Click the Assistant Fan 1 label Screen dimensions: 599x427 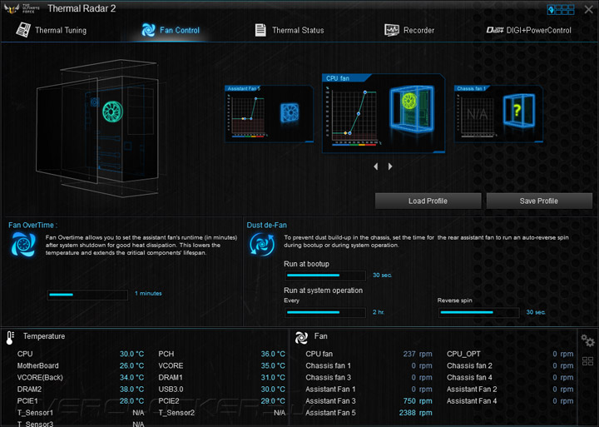330,390
